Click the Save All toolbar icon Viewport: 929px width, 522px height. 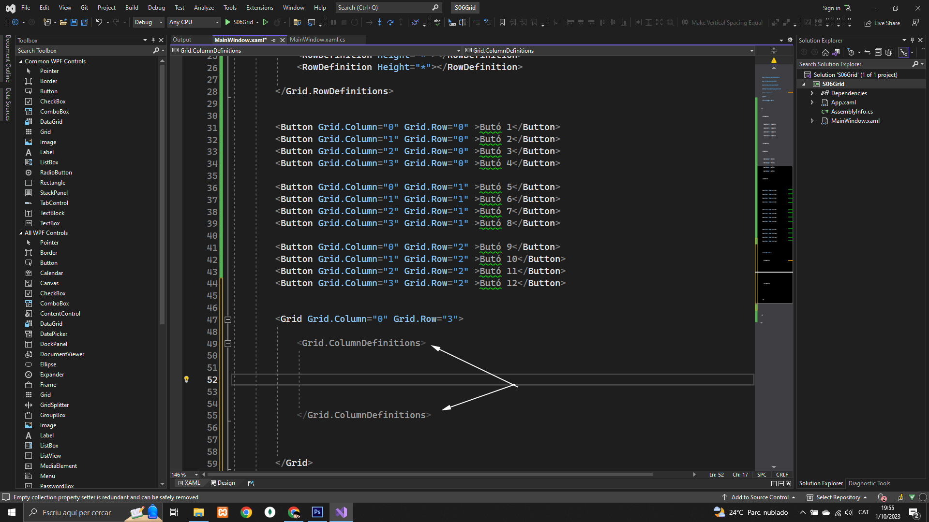click(84, 22)
